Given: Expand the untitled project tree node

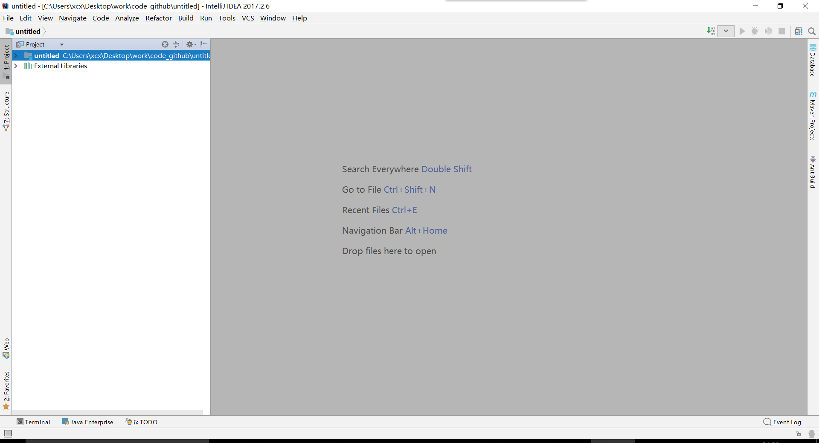Looking at the screenshot, I should tap(16, 55).
